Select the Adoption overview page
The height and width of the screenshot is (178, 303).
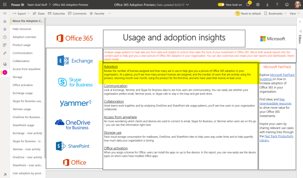24,37
